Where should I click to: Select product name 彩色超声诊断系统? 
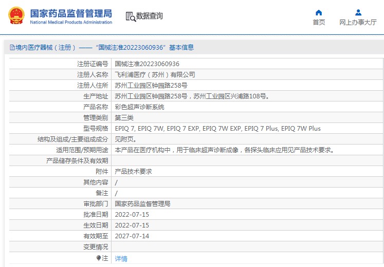point(139,107)
